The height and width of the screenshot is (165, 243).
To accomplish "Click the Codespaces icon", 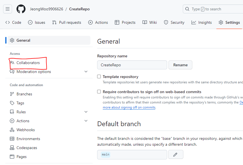I will point(12,148).
